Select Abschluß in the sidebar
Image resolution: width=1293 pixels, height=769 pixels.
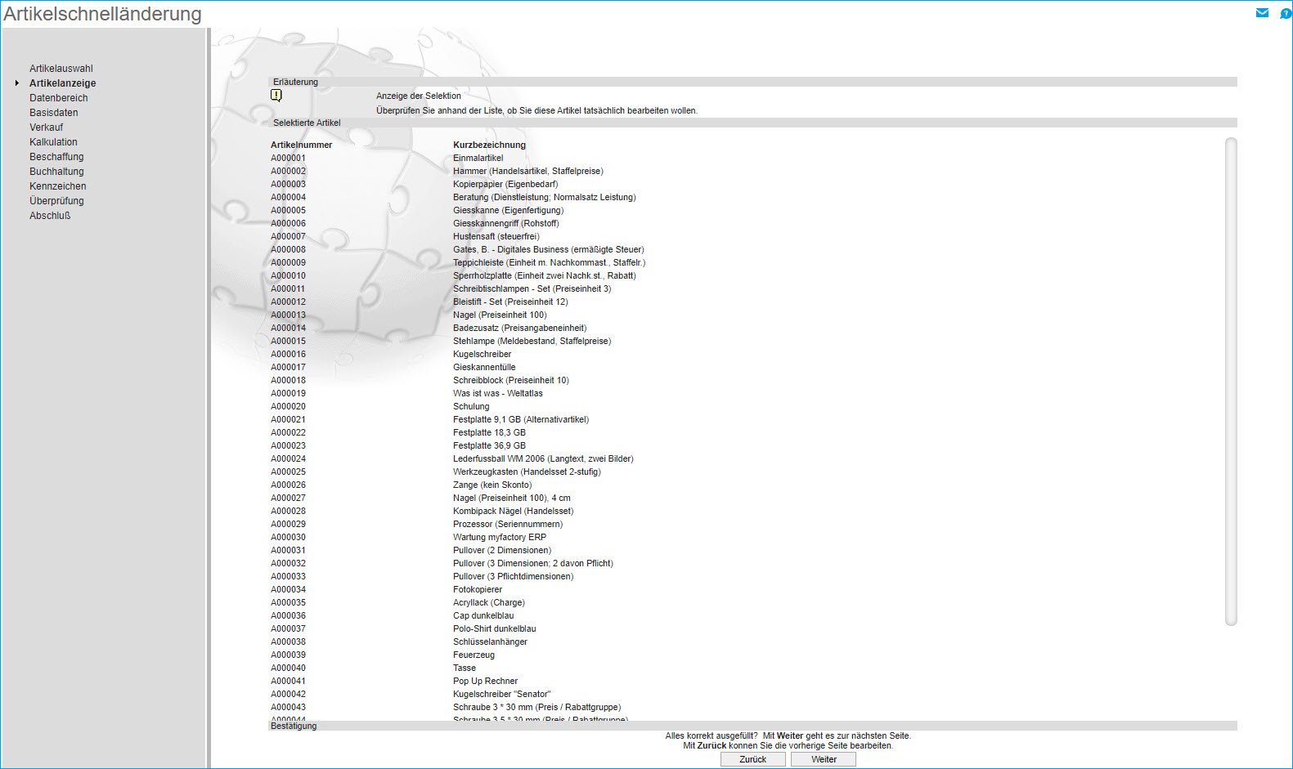tap(50, 216)
